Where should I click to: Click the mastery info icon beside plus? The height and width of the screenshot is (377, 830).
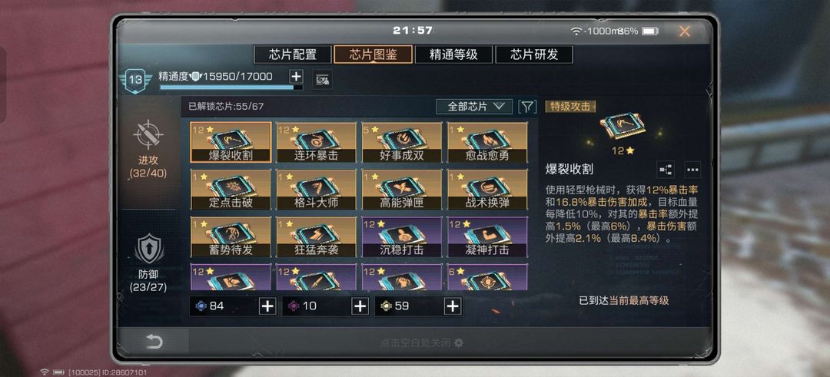point(322,79)
